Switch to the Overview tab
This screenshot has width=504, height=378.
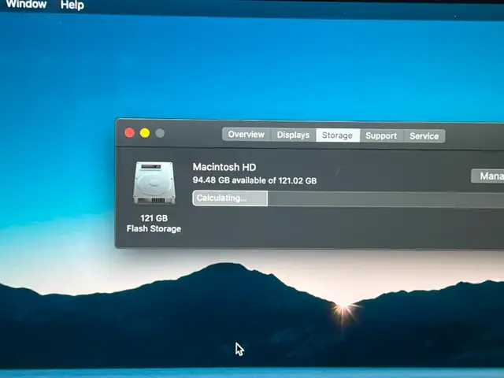[x=246, y=135]
